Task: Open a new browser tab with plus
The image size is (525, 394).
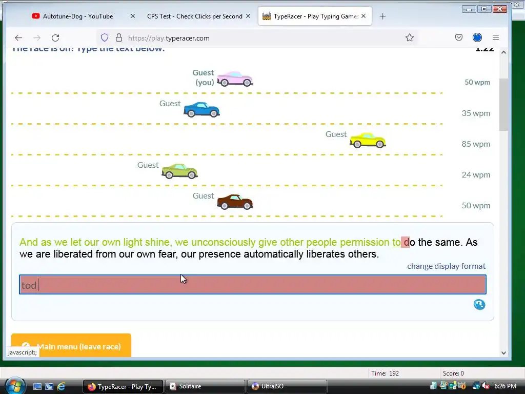Action: [382, 16]
